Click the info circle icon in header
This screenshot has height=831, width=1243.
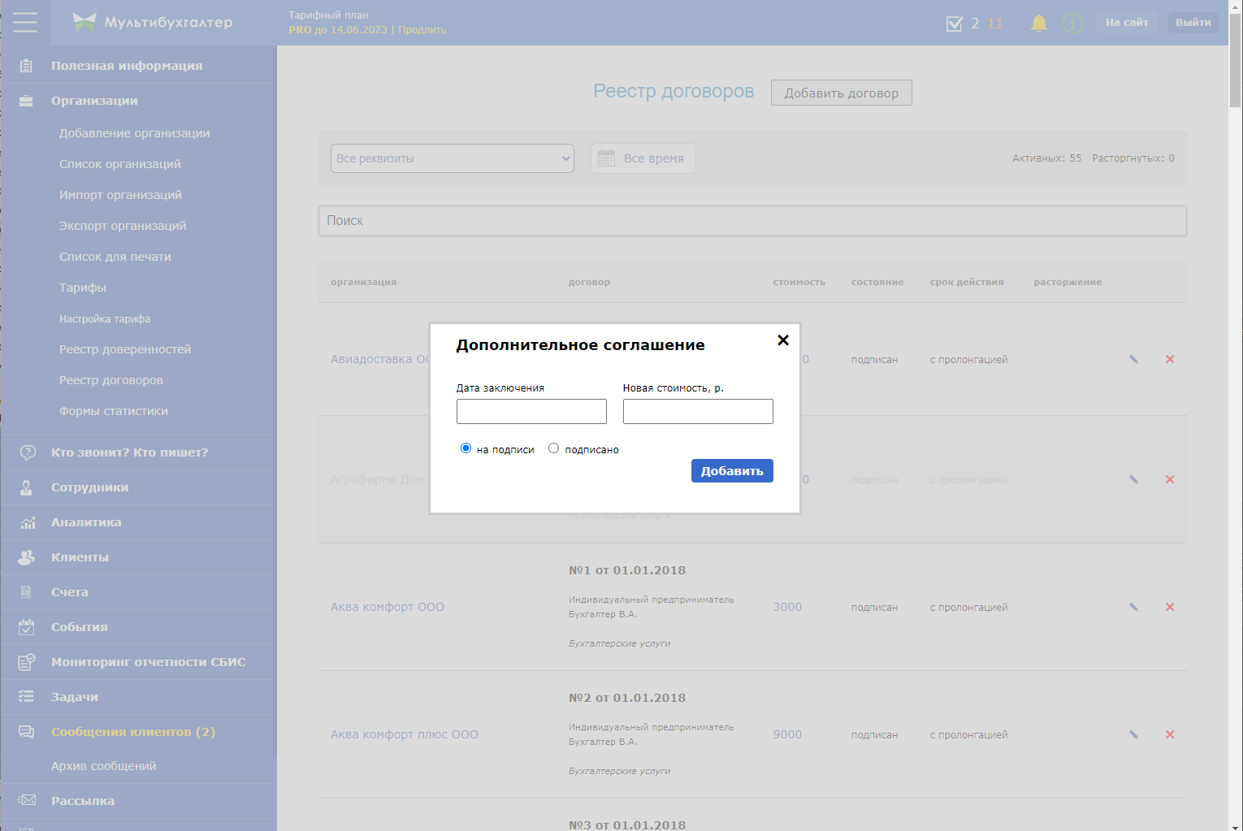(x=1072, y=24)
